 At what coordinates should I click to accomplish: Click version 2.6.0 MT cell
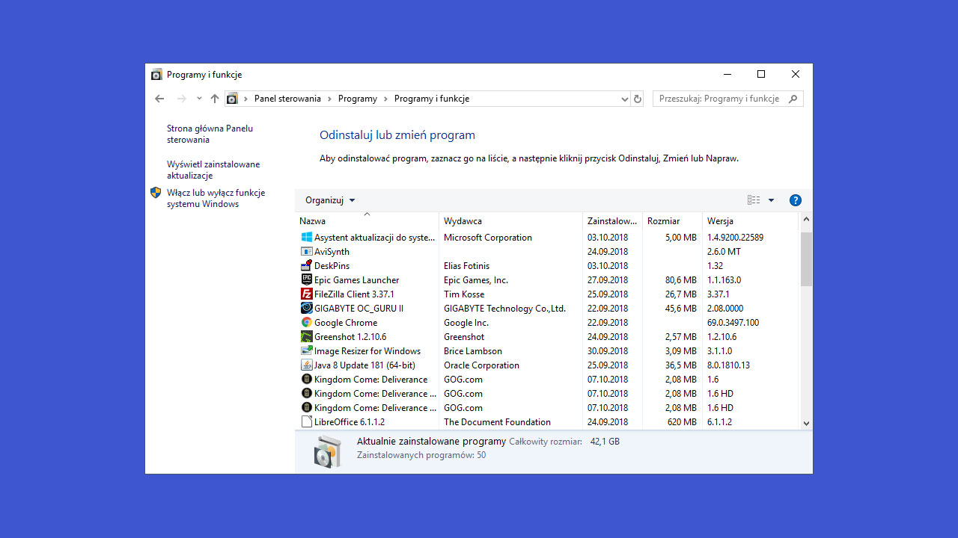click(x=724, y=252)
